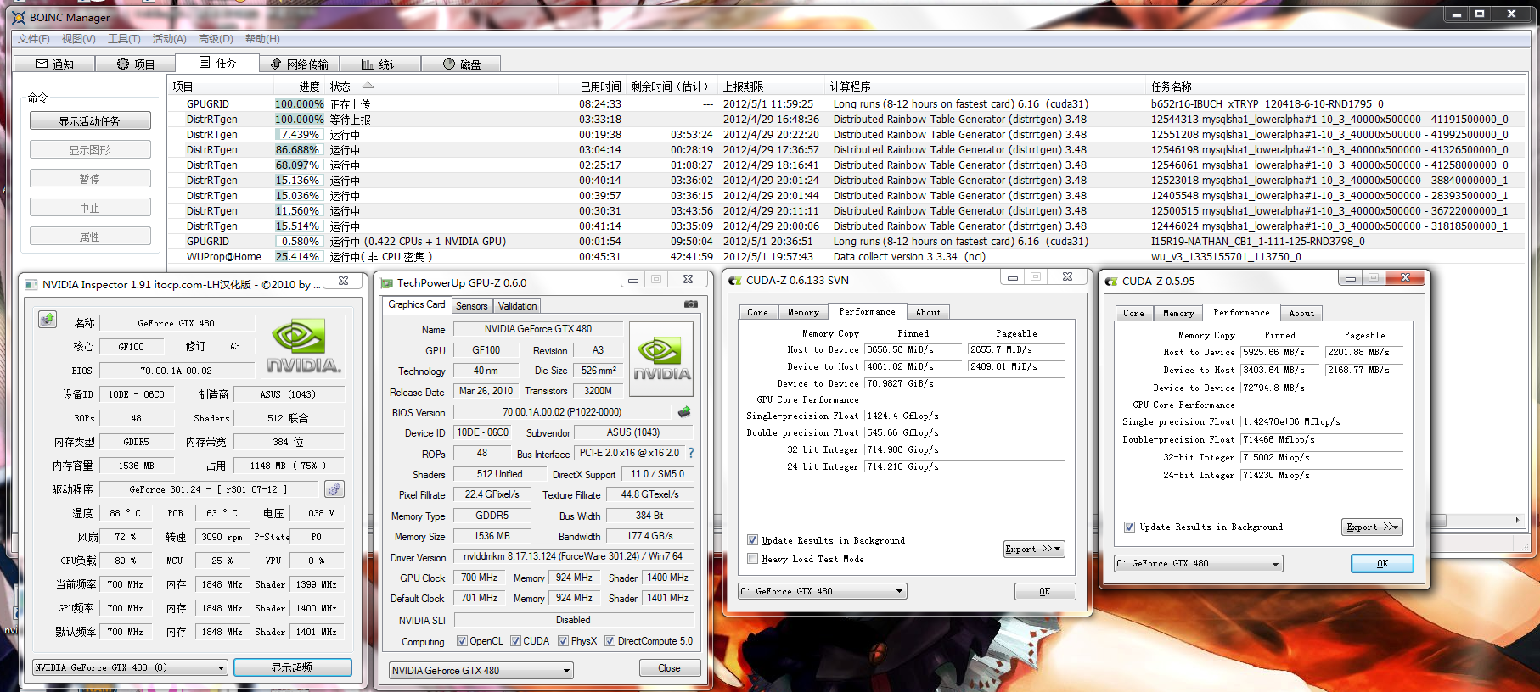Click the driver profile settings icon in NVIDIA Inspector

click(334, 489)
